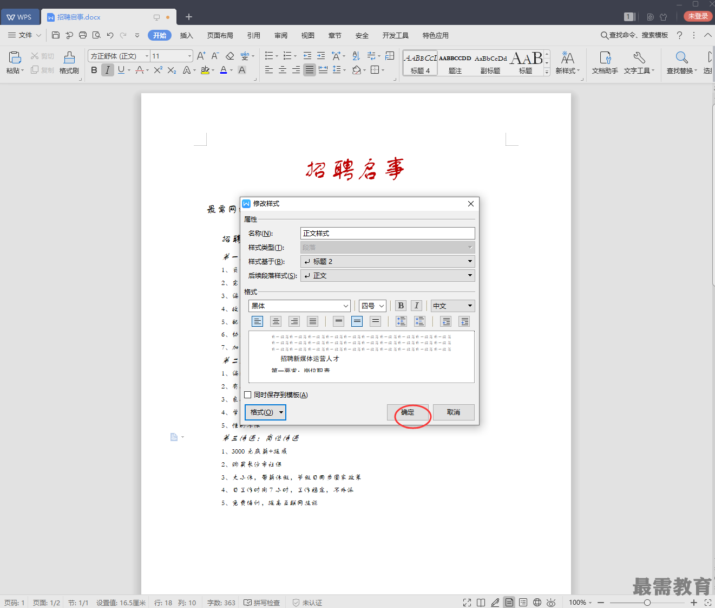
Task: Select single line spacing in dialog
Action: tap(339, 321)
